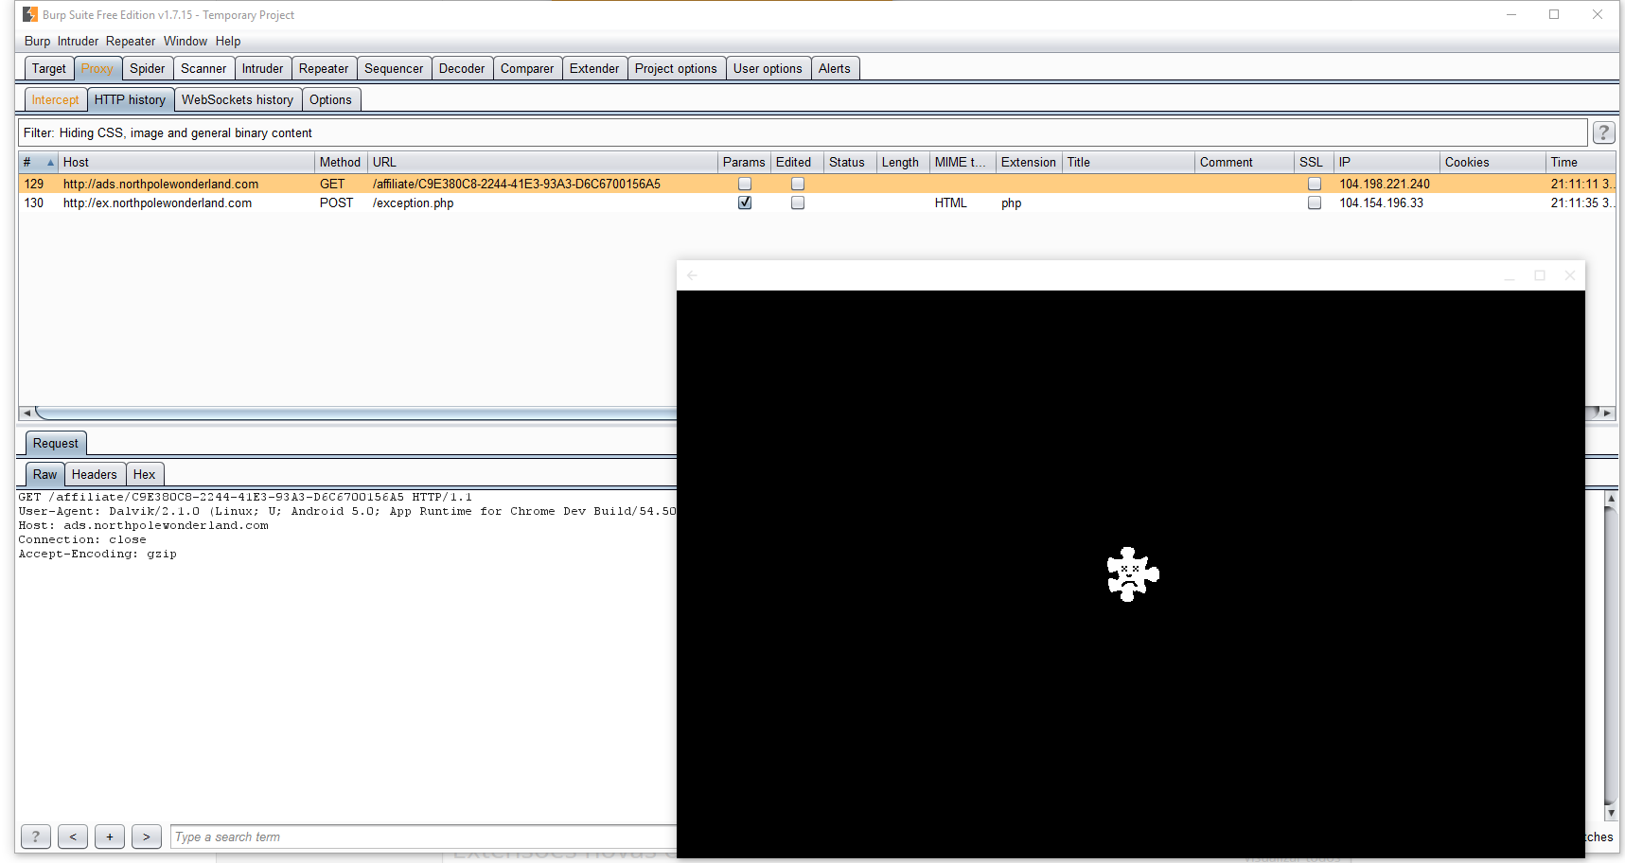
Task: Sort the history by the IP column header
Action: (1387, 162)
